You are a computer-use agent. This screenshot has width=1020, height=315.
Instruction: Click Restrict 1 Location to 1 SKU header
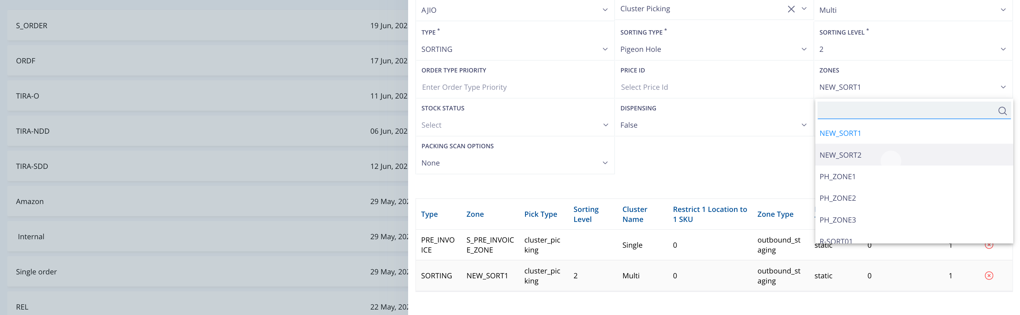pyautogui.click(x=710, y=214)
